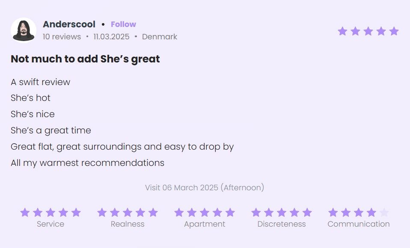The width and height of the screenshot is (410, 248).
Task: Click the first Apartment rating star
Action: click(x=179, y=213)
